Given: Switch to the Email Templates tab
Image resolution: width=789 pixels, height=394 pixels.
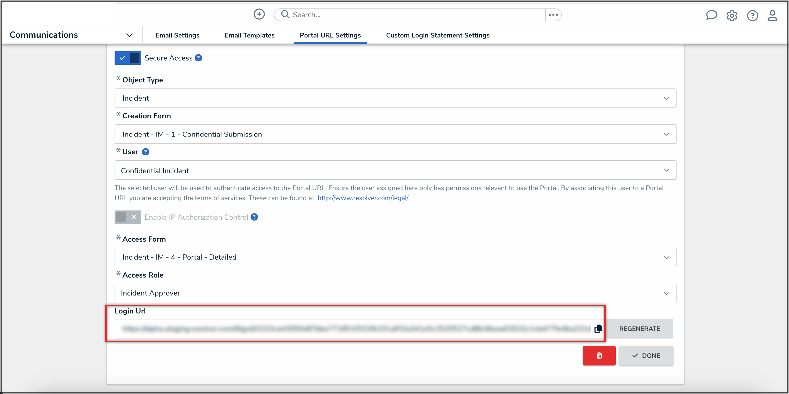Looking at the screenshot, I should pyautogui.click(x=249, y=35).
